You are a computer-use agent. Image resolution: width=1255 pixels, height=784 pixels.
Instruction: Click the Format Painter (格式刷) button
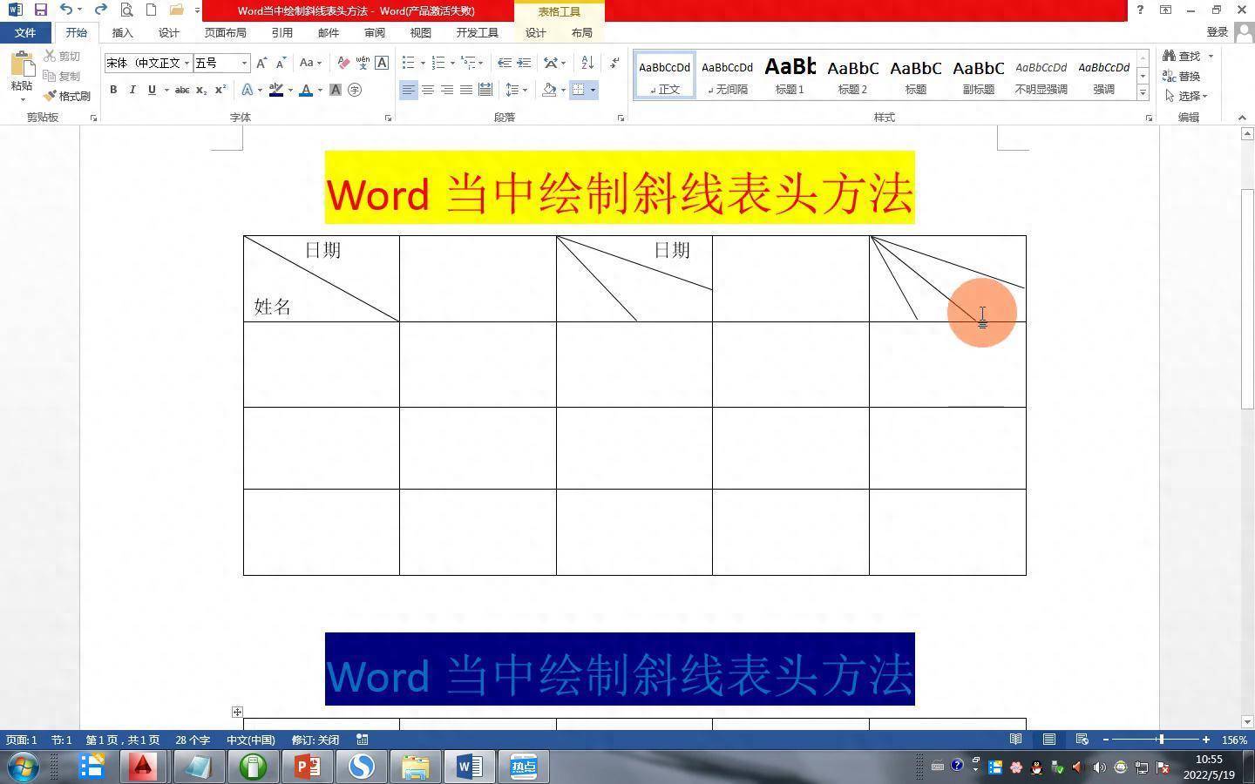[x=68, y=96]
